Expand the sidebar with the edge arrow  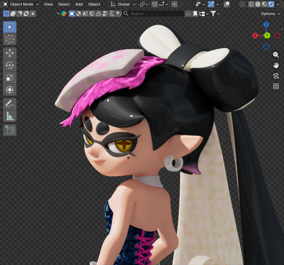coord(282,29)
